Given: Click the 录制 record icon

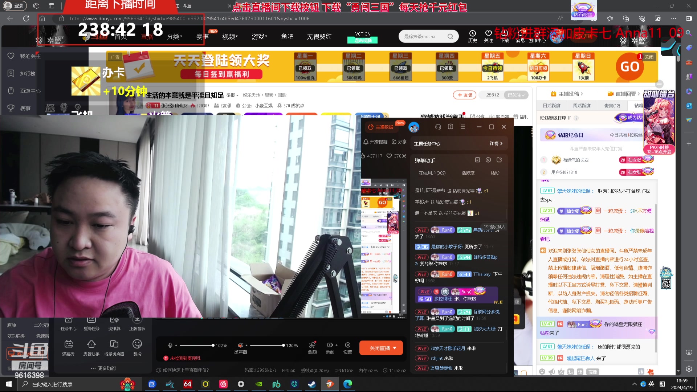Looking at the screenshot, I should [x=330, y=346].
